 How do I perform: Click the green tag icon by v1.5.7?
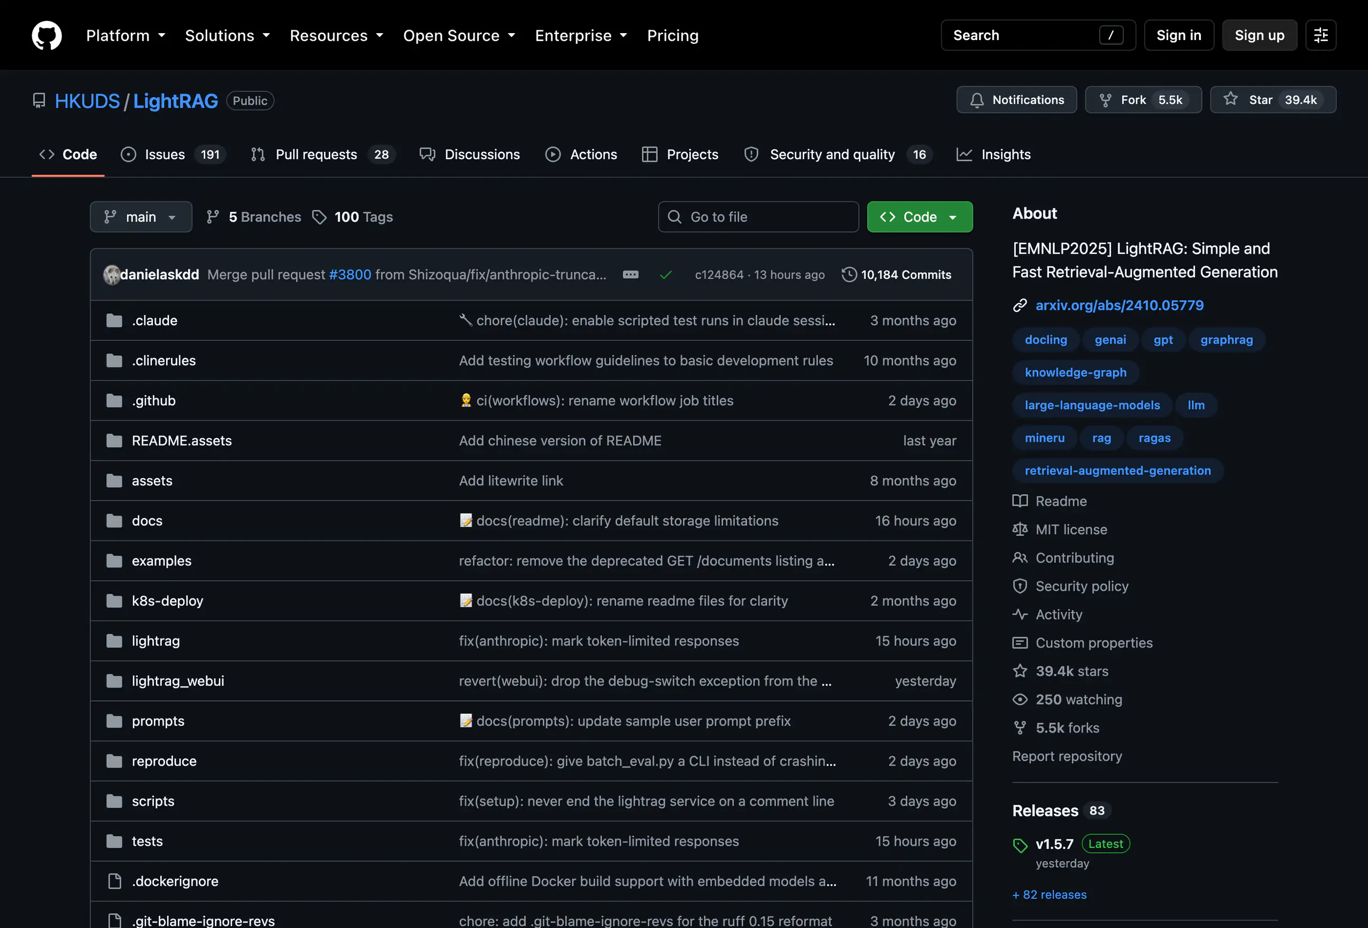tap(1020, 846)
